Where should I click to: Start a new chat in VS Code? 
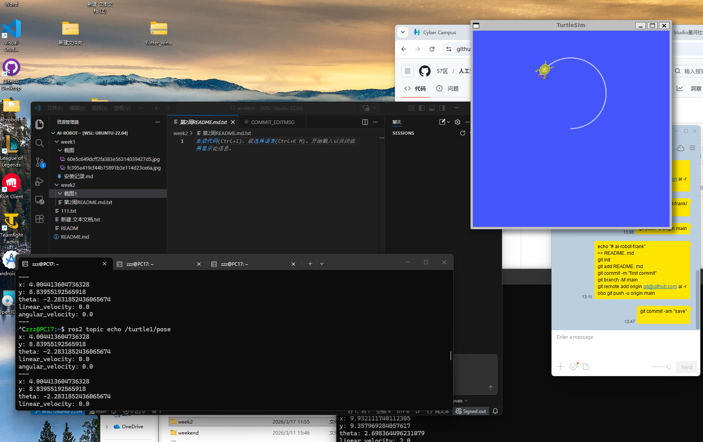coord(442,122)
